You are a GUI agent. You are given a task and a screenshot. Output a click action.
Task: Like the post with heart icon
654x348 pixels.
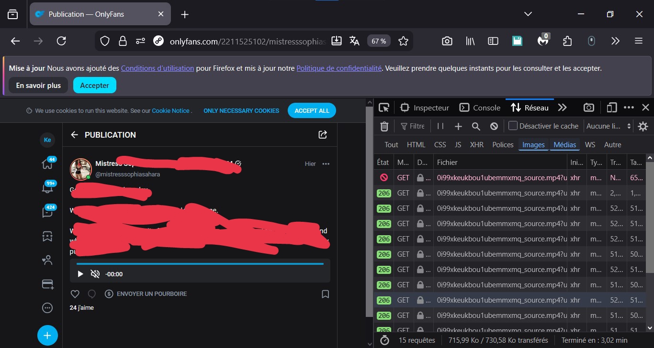[x=75, y=294]
